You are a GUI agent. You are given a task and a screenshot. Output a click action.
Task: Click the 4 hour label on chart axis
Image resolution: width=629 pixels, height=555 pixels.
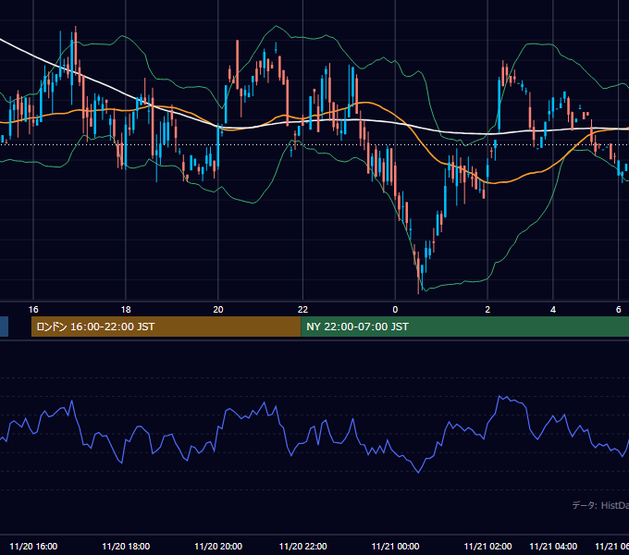[553, 310]
